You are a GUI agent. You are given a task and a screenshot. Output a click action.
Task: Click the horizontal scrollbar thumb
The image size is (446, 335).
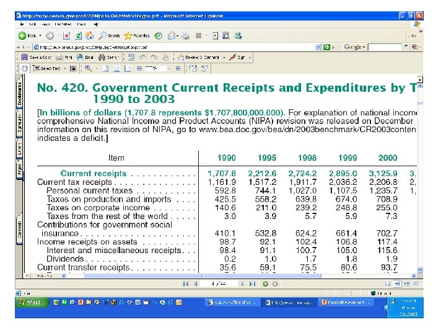coord(203,275)
